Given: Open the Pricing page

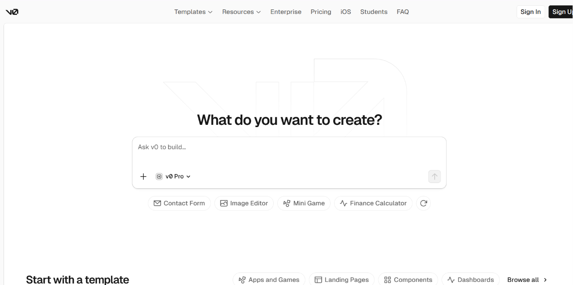Looking at the screenshot, I should [321, 12].
